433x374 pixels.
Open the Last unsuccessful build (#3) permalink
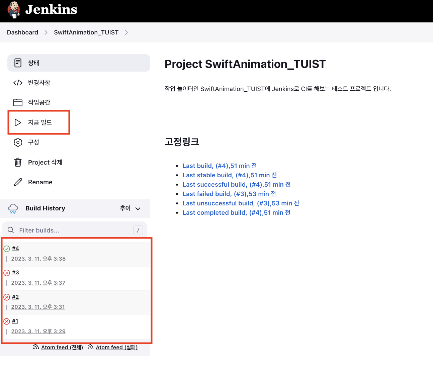click(x=241, y=203)
